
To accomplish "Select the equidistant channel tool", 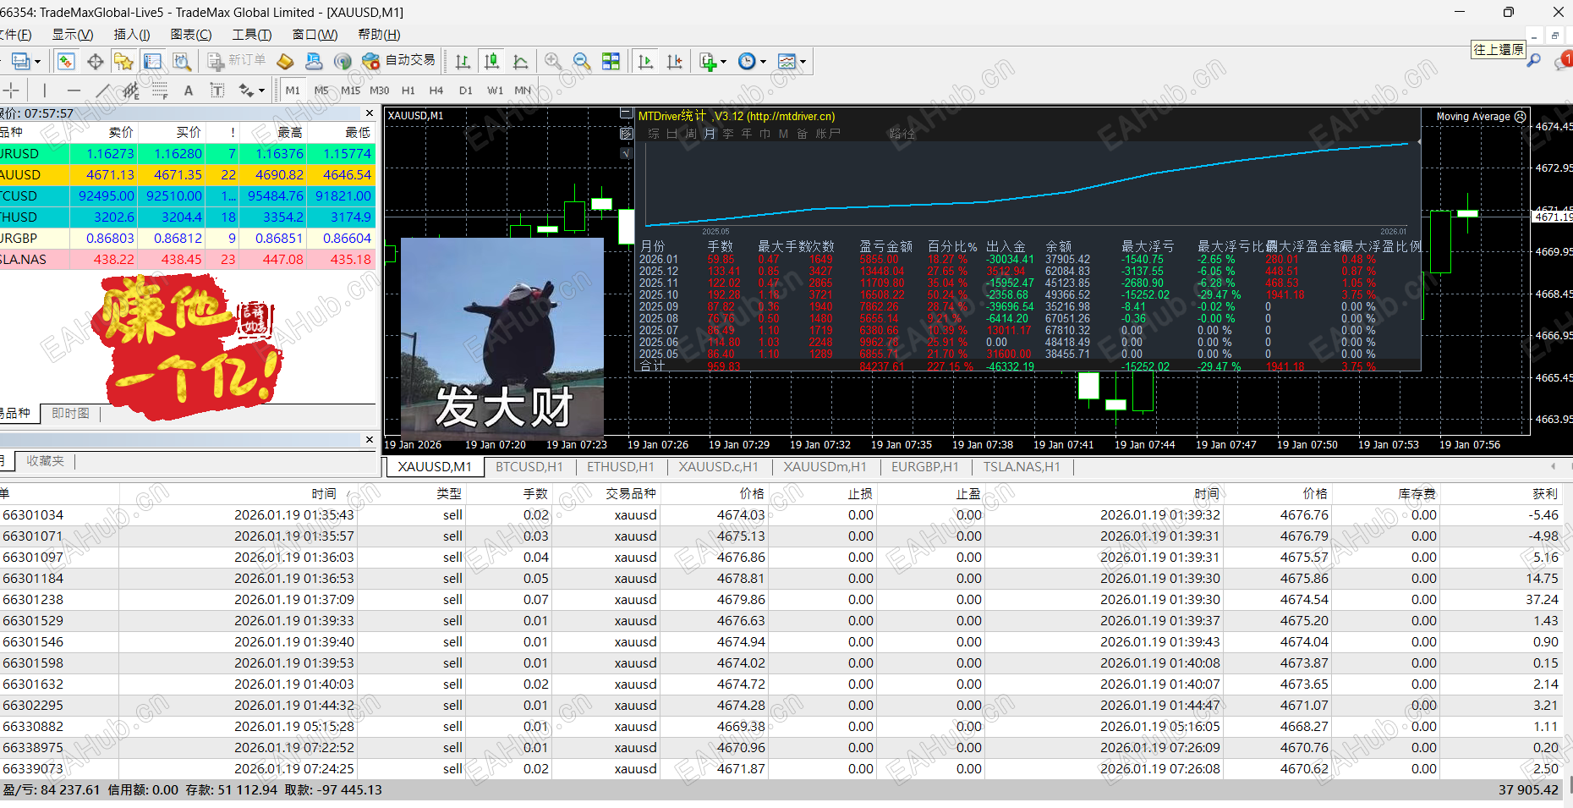I will [x=131, y=90].
